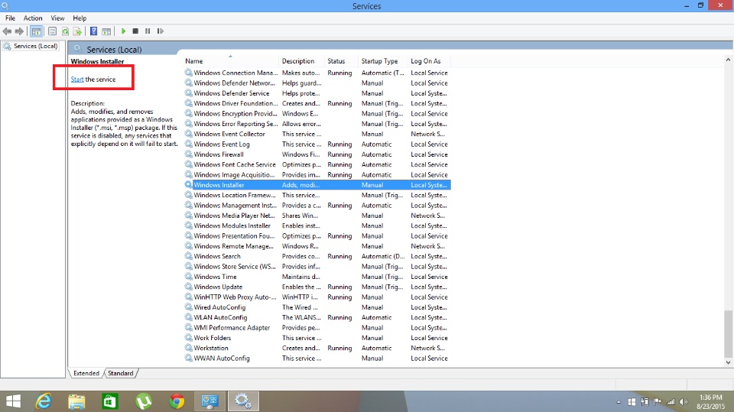Click the scrollbar's up arrow in services list
The width and height of the screenshot is (734, 412).
(x=728, y=60)
